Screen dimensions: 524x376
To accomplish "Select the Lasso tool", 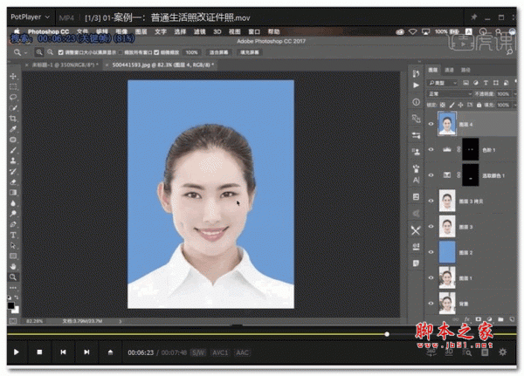I will [x=13, y=97].
